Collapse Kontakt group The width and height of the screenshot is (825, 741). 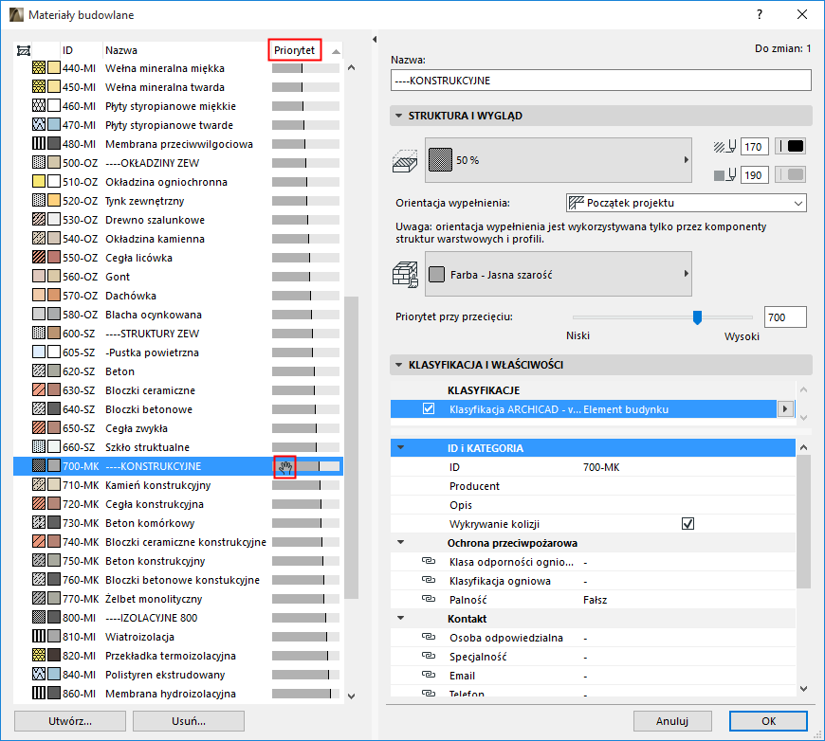(x=401, y=618)
